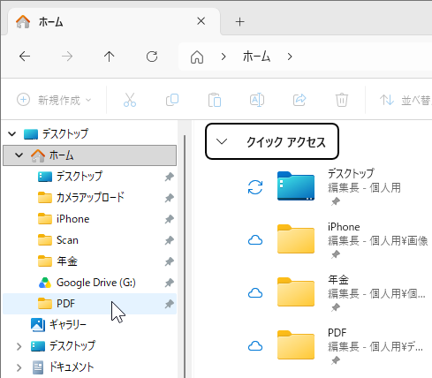Screen dimensions: 432x378
Task: Close the ホーム tab
Action: coord(201,21)
